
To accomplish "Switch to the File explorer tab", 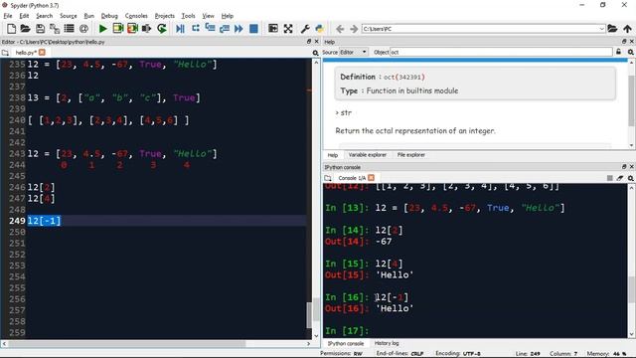I will click(x=410, y=155).
